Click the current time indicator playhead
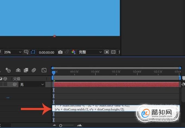 coord(54,72)
